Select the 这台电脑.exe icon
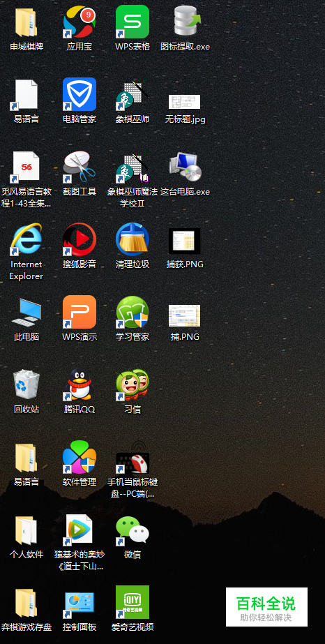Viewport: 325px width, 644px height. point(186,167)
